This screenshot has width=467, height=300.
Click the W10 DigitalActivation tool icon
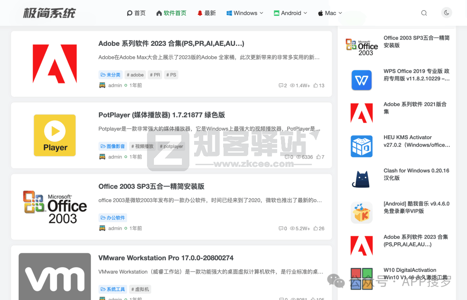click(361, 279)
